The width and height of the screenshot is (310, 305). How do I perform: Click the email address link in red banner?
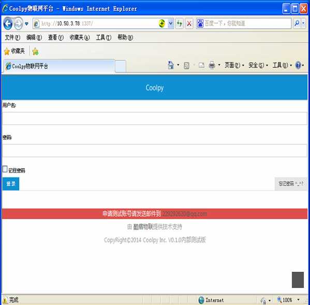(185, 214)
